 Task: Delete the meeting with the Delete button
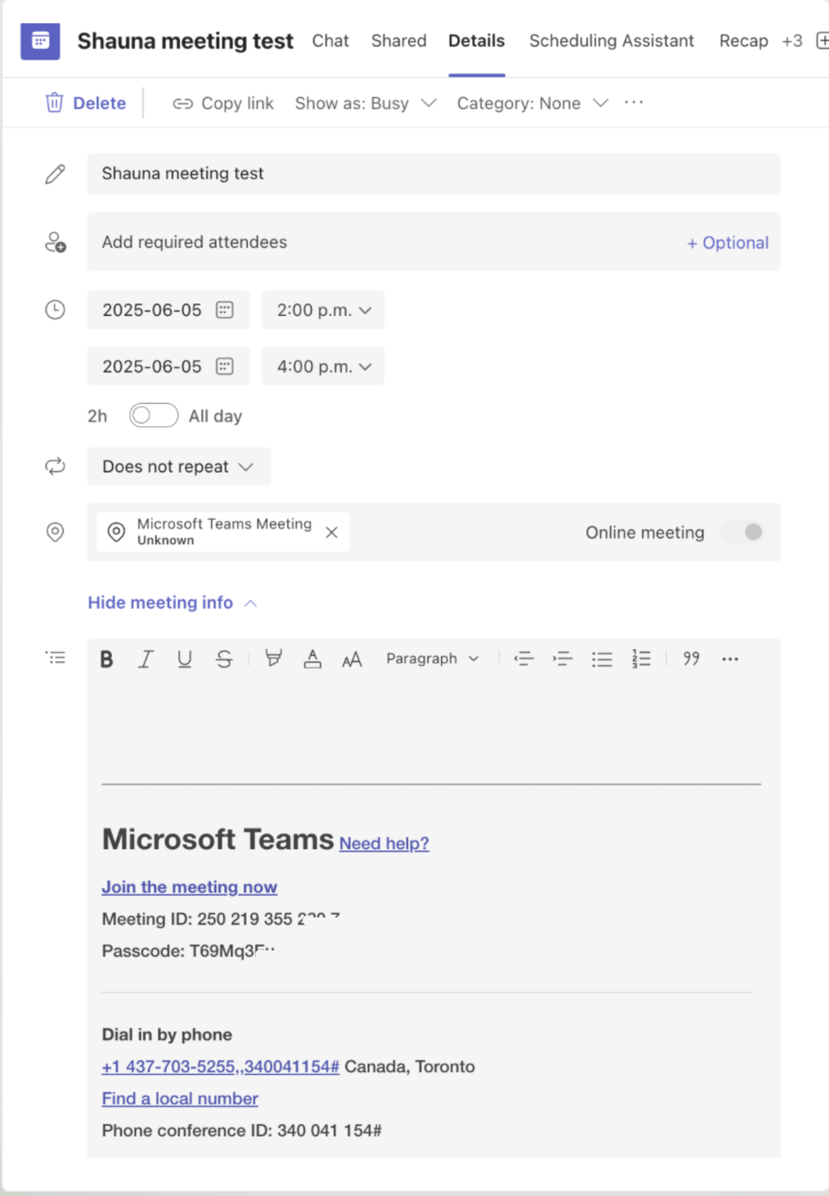[86, 103]
